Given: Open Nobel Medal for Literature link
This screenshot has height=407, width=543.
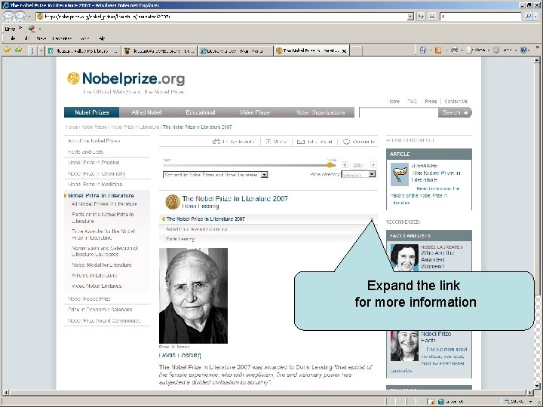Looking at the screenshot, I should point(102,265).
